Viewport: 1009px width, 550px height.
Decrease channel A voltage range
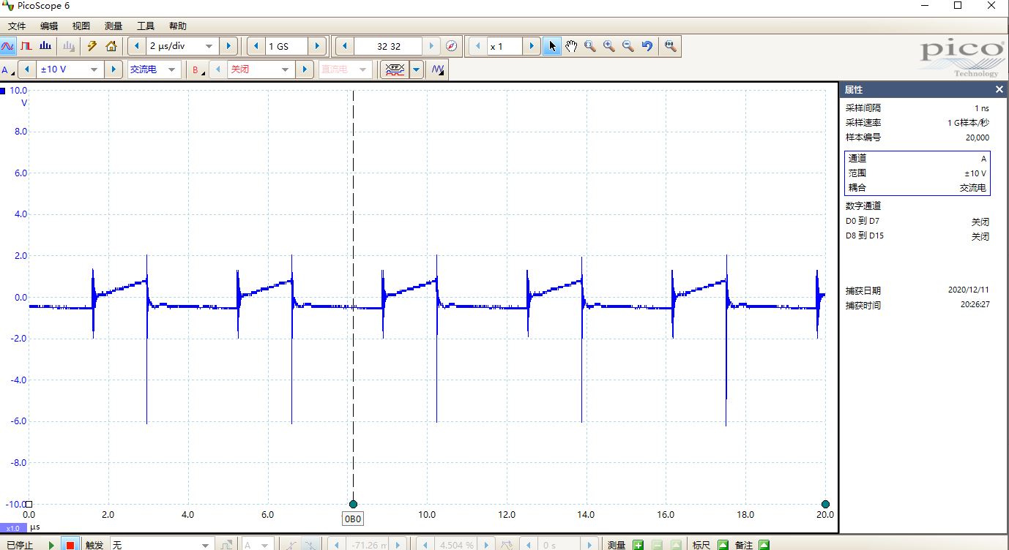(x=27, y=69)
